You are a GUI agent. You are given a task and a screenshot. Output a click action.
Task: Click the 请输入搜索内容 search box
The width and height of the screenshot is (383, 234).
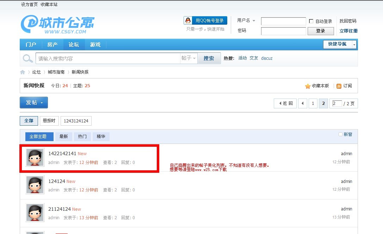(108, 58)
